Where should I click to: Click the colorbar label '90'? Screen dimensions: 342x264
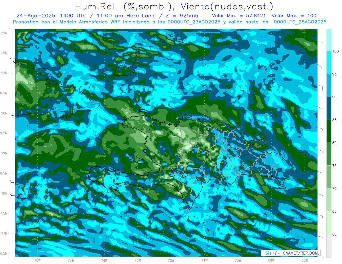[x=335, y=97]
